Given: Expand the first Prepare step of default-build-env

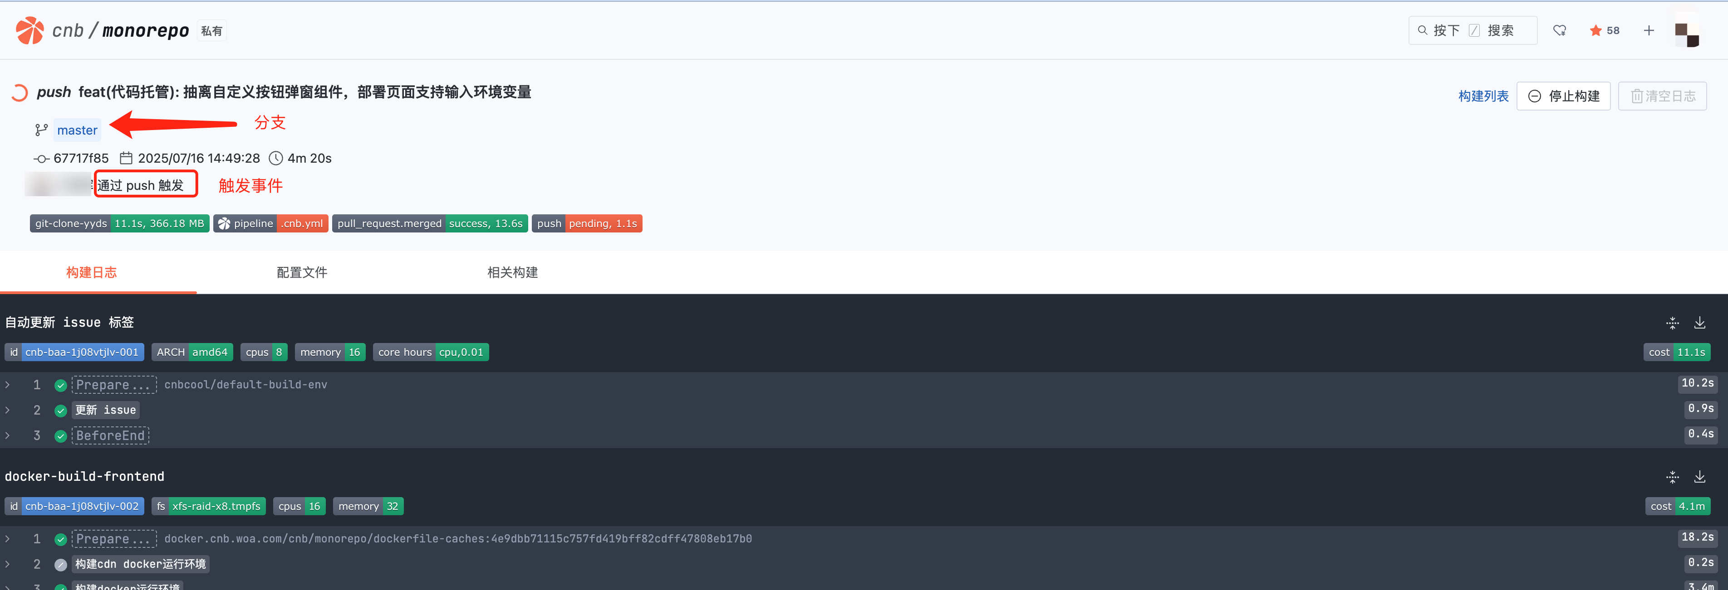Looking at the screenshot, I should click(8, 384).
